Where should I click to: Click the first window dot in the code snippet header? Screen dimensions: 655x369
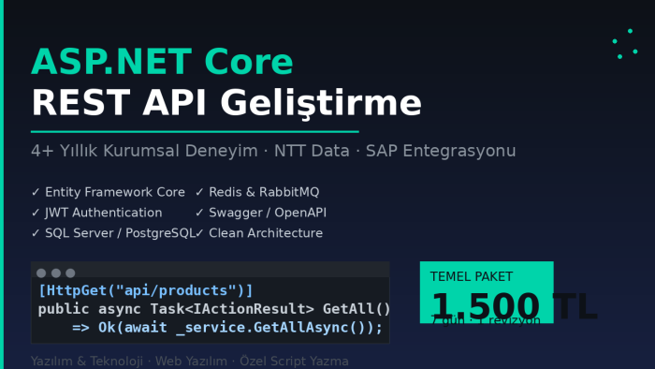click(41, 273)
